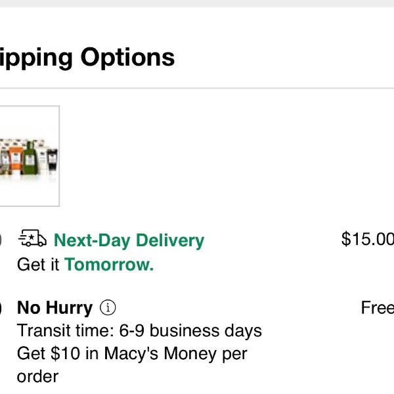Click the word order on last line
Image resolution: width=394 pixels, height=394 pixels.
point(37,377)
